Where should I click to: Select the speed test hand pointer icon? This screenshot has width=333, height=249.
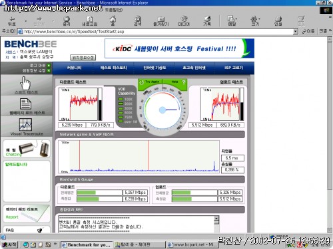tap(25, 83)
